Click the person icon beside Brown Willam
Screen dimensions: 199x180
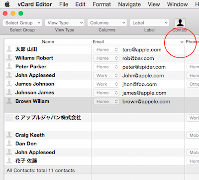pyautogui.click(x=9, y=101)
